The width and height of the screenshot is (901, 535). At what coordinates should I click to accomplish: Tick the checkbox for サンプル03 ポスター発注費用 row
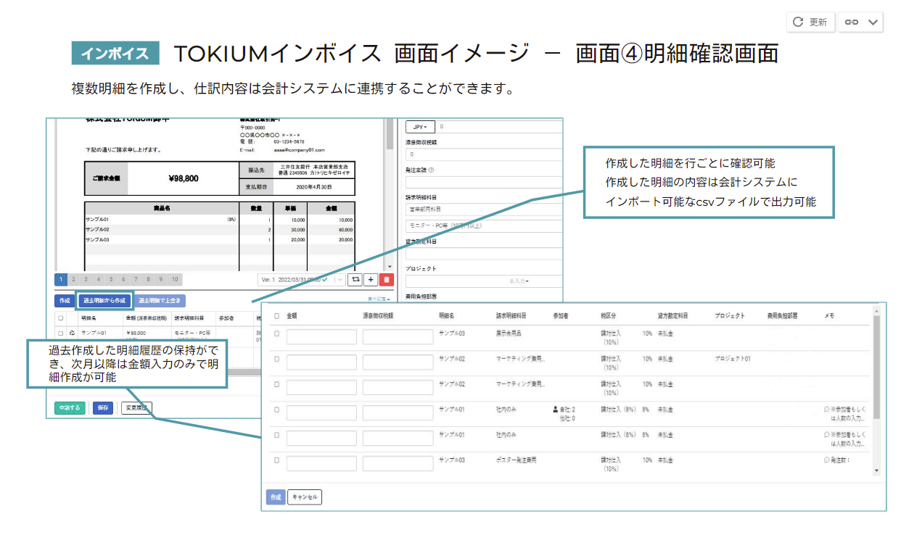click(x=276, y=460)
